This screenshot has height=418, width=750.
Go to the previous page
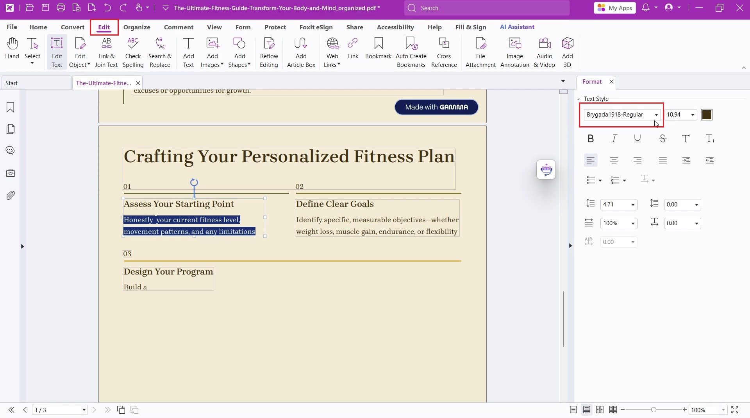pos(25,410)
